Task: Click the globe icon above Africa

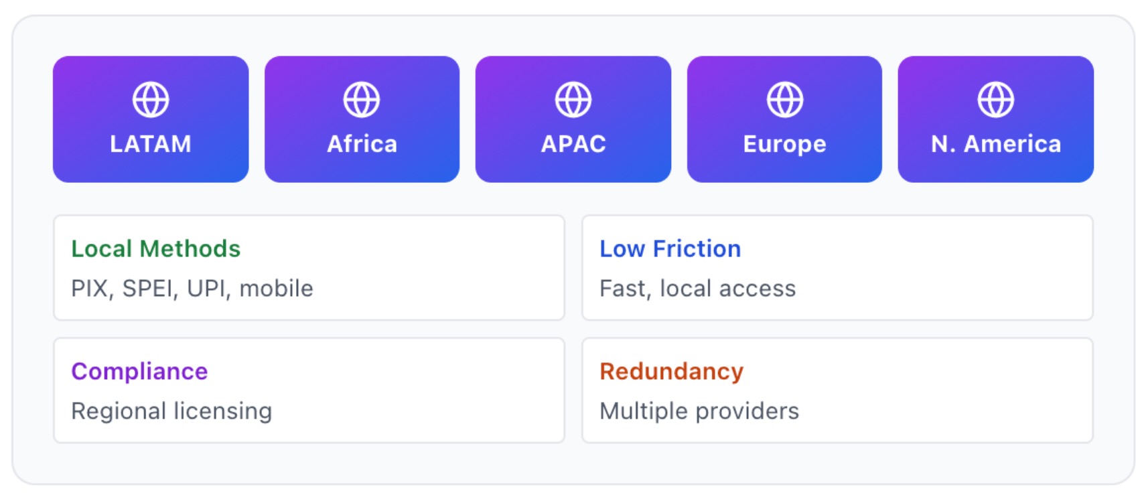Action: point(362,100)
